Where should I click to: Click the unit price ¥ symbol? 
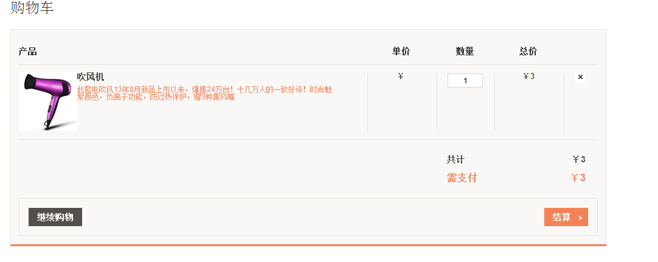401,77
